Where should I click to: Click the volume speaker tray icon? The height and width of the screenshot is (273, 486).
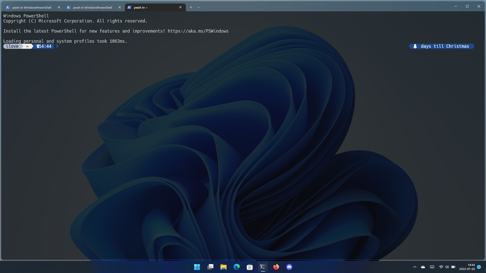(447, 267)
